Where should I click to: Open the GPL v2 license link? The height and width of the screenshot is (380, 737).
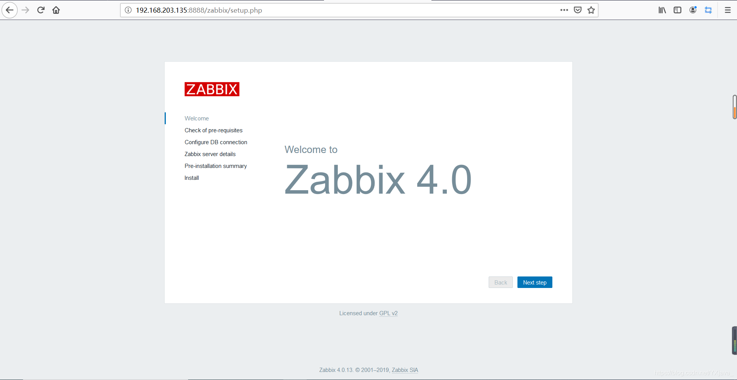pos(388,313)
